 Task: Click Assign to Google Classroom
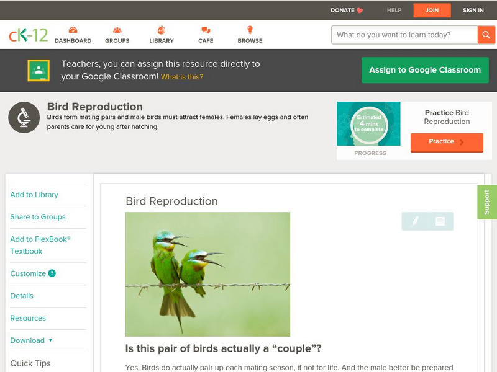(x=425, y=70)
